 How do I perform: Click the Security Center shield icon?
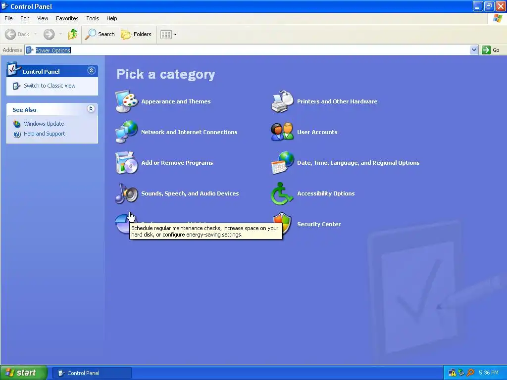click(x=282, y=223)
